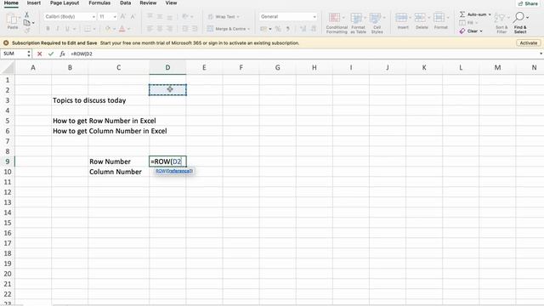
Task: Apply comma style
Action: [287, 29]
